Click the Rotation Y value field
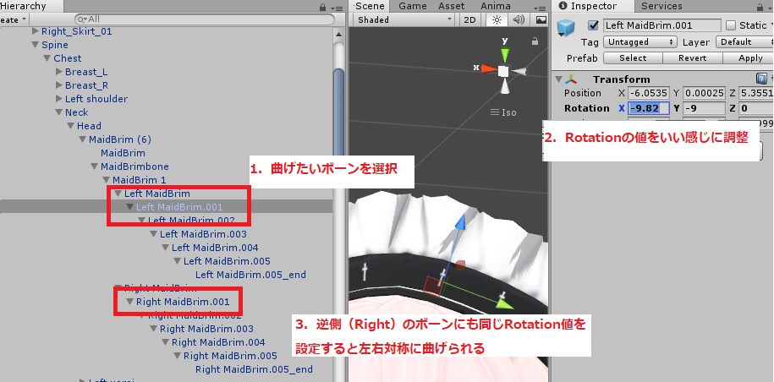This screenshot has width=774, height=382. click(x=704, y=108)
